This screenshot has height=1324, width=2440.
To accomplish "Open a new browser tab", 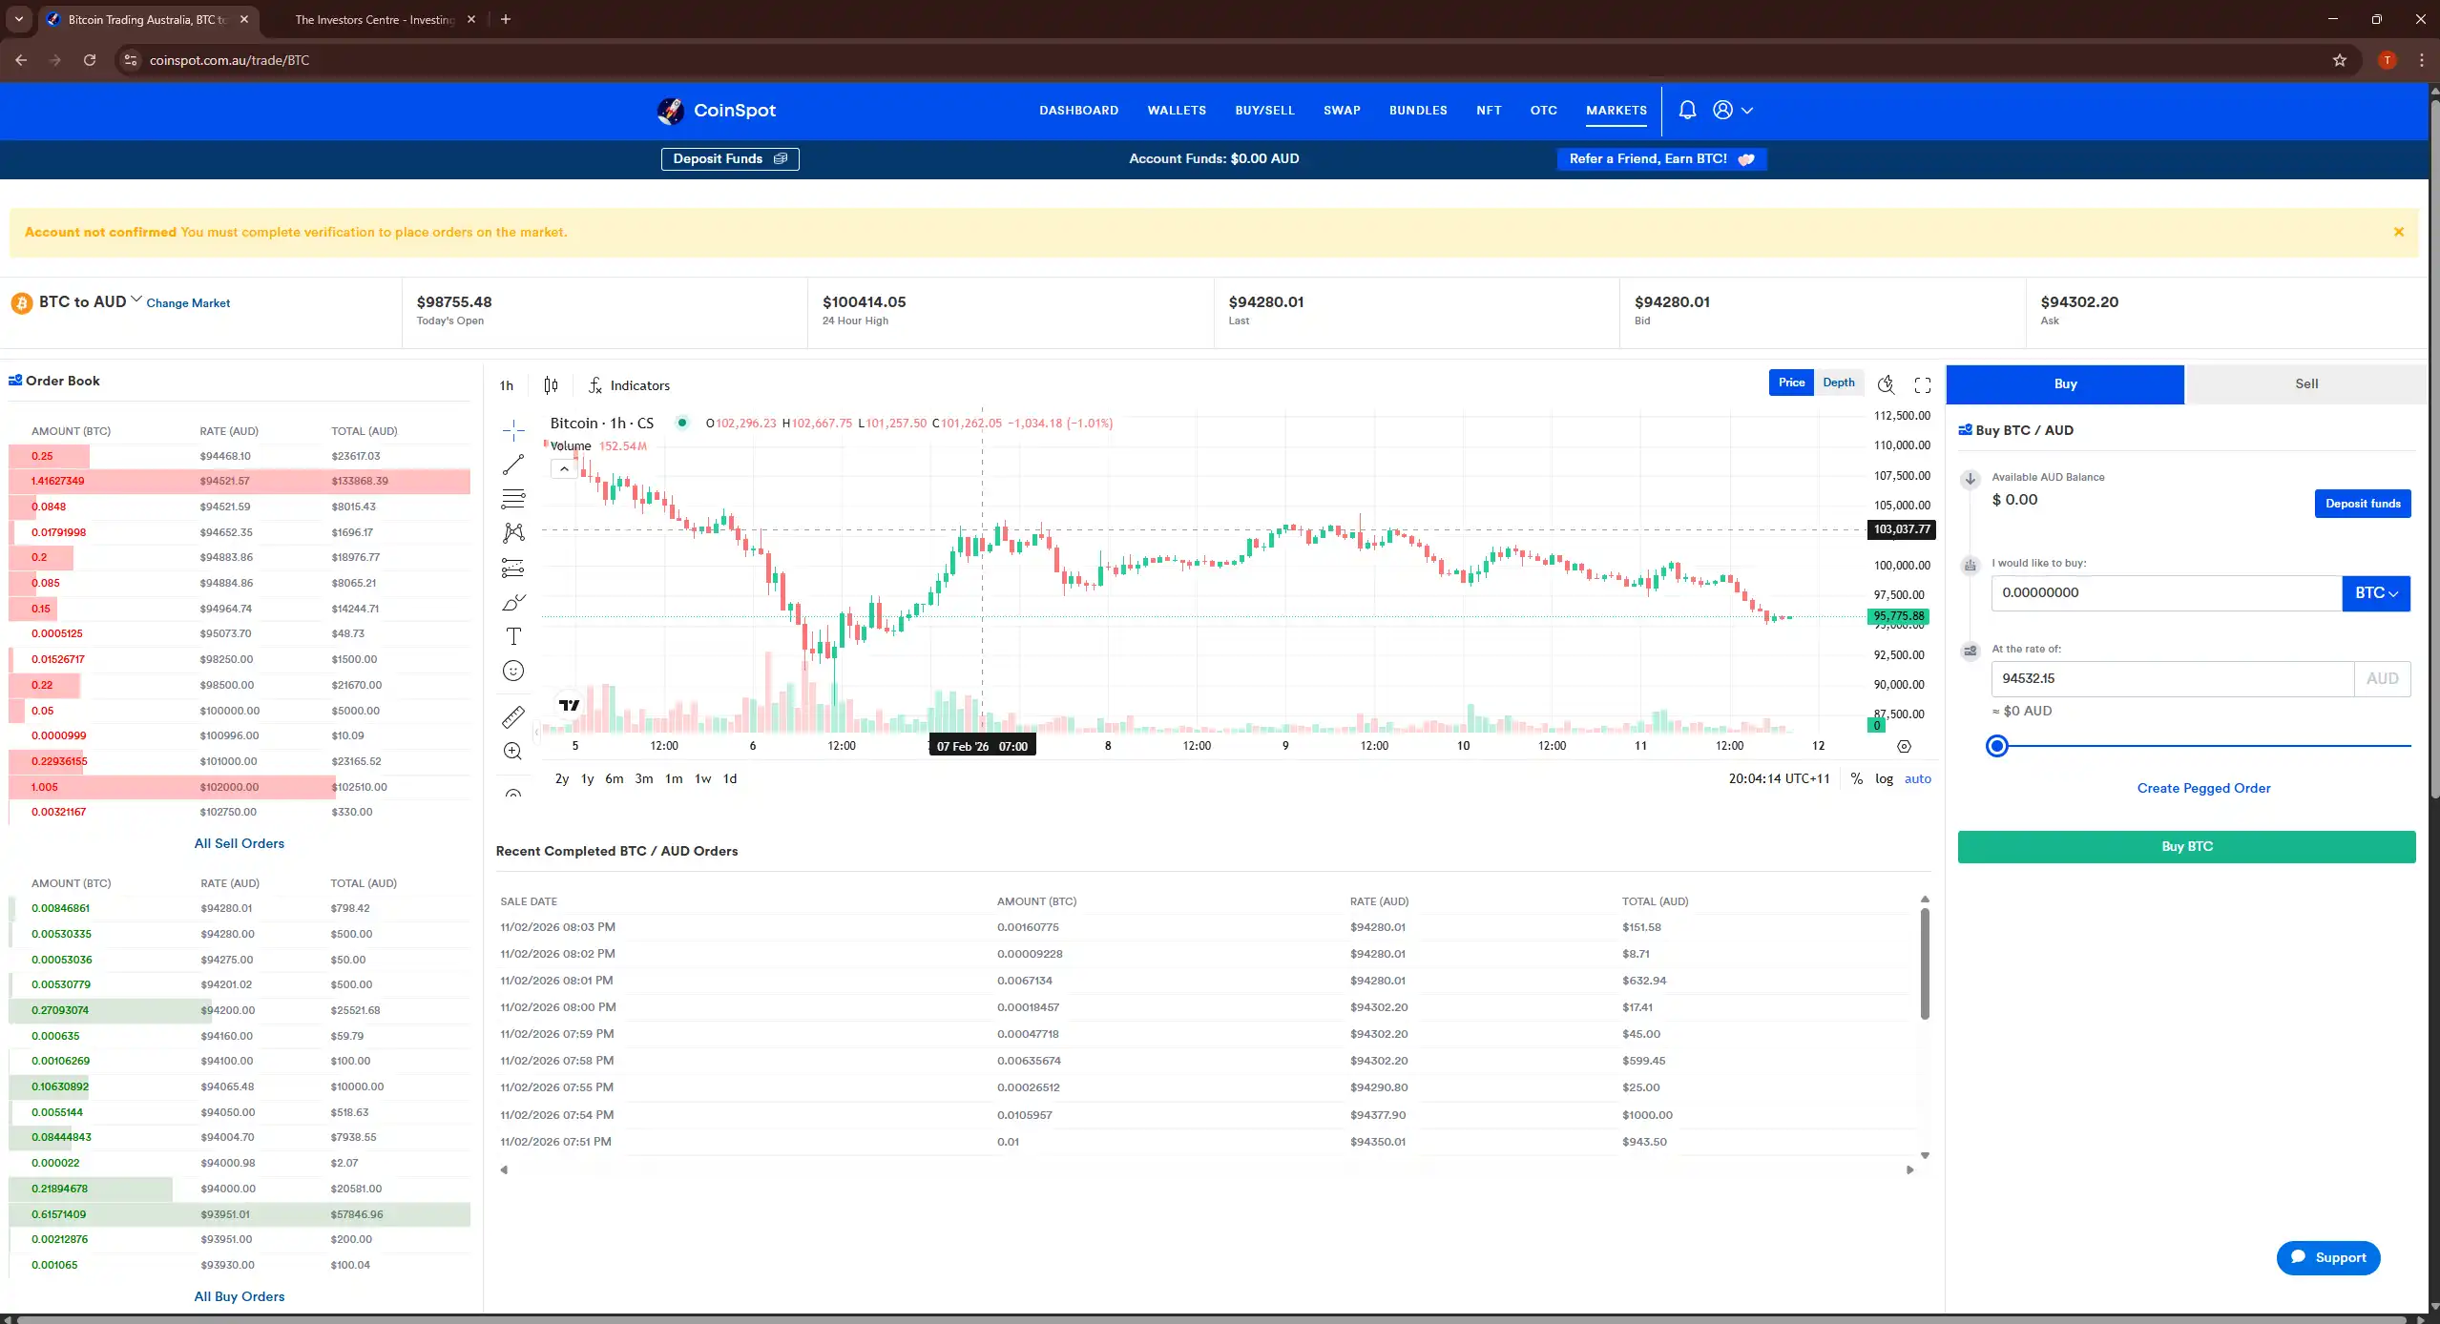I will 506,19.
